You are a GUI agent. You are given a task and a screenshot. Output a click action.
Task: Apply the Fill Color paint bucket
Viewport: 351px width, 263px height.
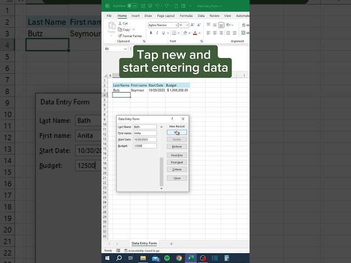click(x=185, y=33)
